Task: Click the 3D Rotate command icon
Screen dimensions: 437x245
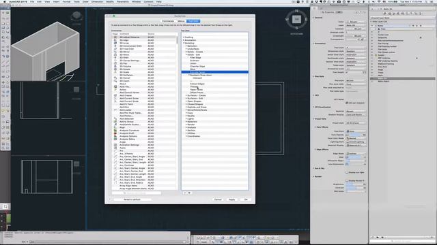Action: (x=115, y=69)
